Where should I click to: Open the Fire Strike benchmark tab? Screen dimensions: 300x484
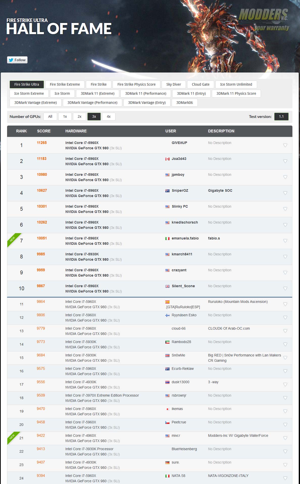pyautogui.click(x=99, y=84)
